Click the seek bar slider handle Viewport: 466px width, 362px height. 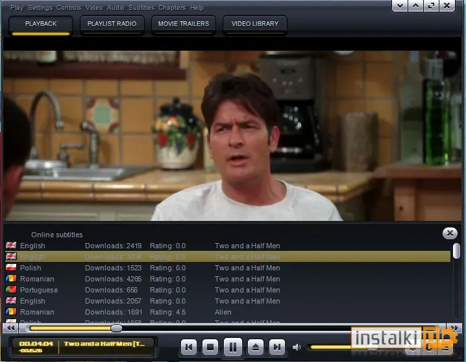click(116, 328)
